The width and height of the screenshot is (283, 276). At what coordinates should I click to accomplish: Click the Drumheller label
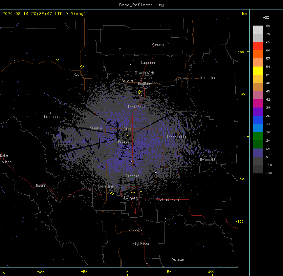click(209, 160)
